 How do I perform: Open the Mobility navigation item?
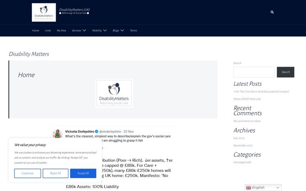pos(97,31)
